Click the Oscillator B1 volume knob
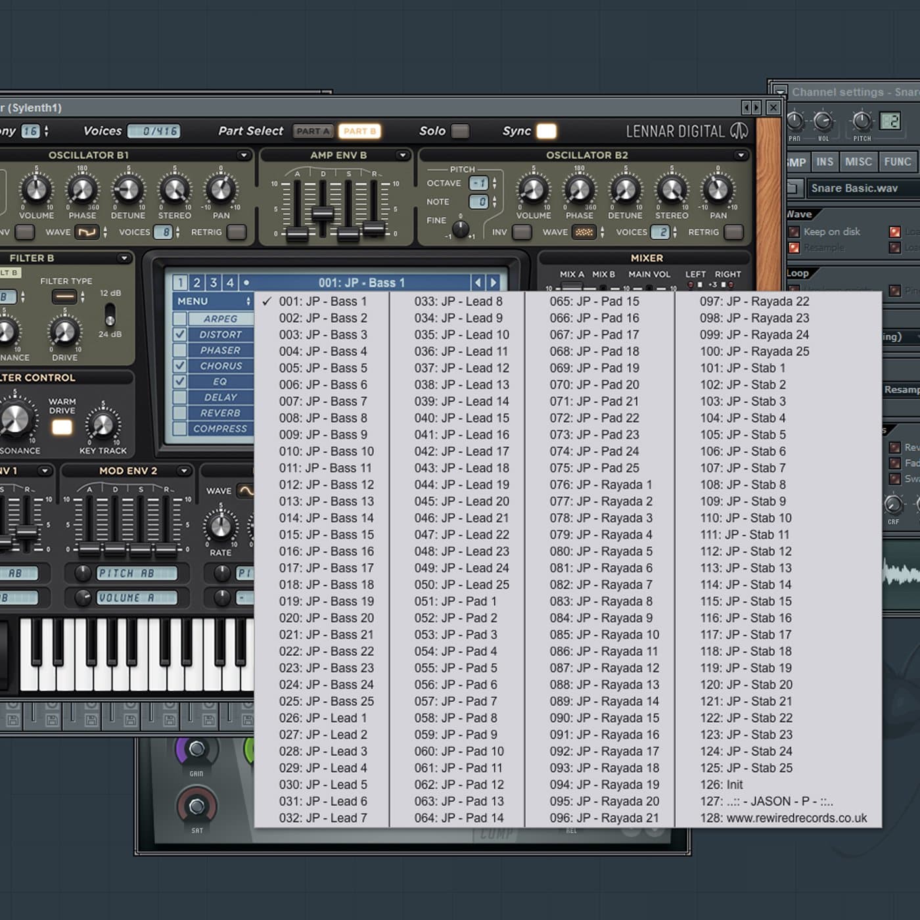 pyautogui.click(x=36, y=190)
